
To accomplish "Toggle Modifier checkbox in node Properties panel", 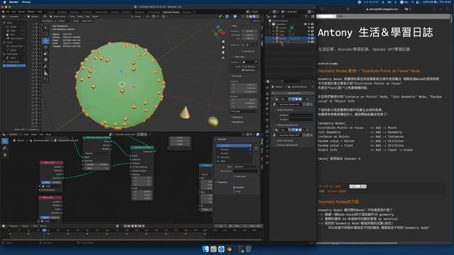I will coord(234,188).
